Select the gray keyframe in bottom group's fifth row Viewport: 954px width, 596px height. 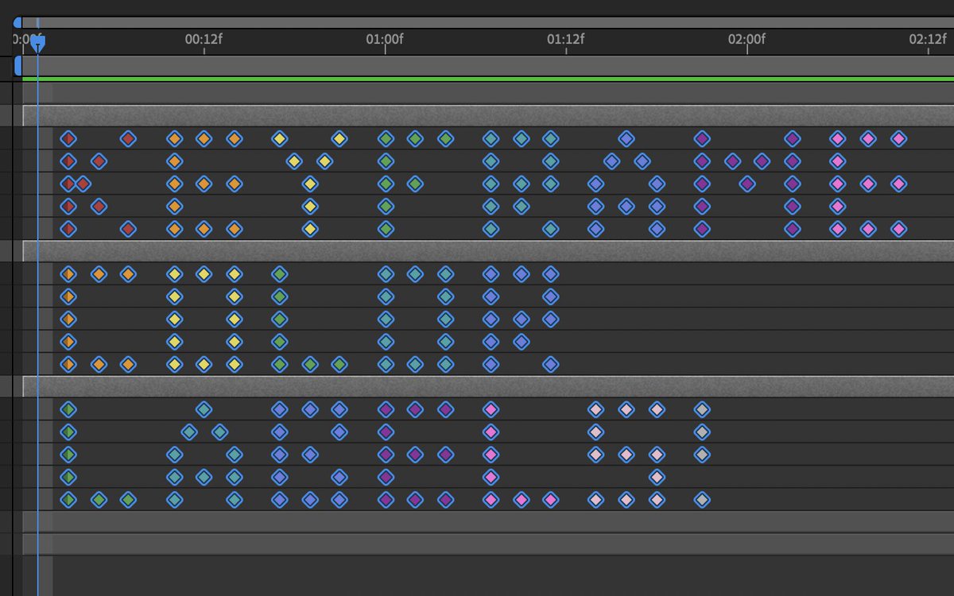click(x=701, y=501)
